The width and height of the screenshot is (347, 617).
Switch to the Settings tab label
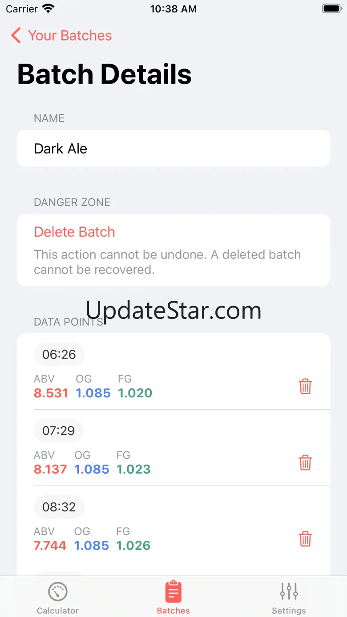tap(289, 611)
